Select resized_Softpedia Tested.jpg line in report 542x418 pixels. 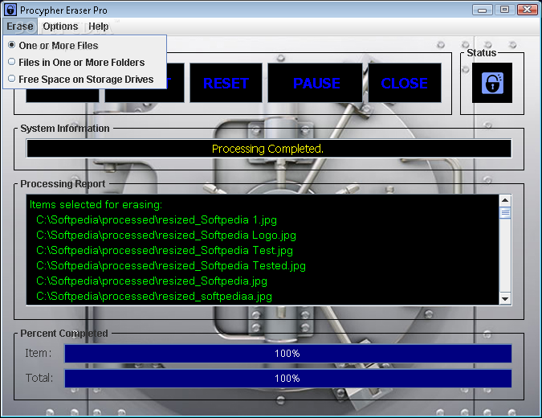(x=171, y=266)
